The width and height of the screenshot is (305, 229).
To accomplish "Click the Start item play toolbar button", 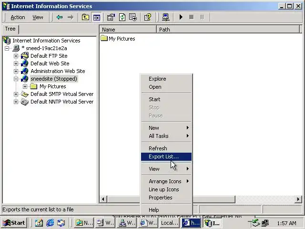I will coord(181,17).
